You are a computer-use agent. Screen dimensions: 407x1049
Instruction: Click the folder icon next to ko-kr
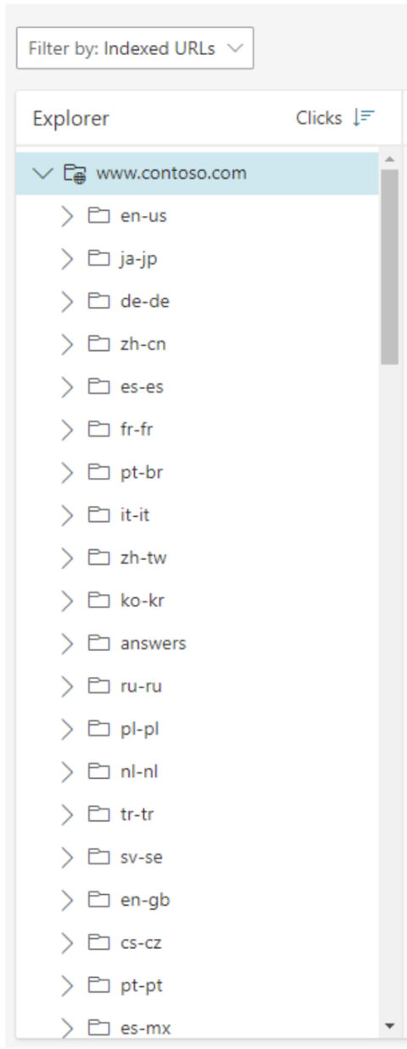pyautogui.click(x=100, y=601)
